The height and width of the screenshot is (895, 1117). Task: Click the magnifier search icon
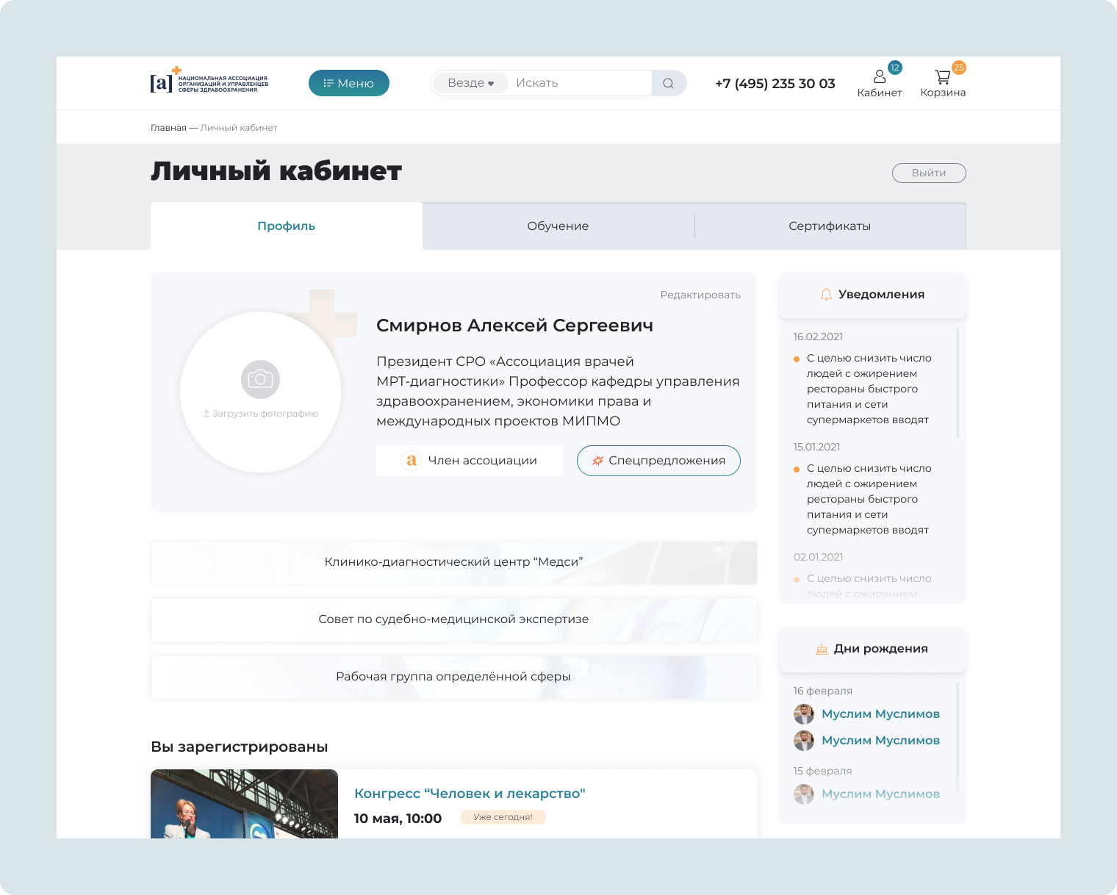click(668, 83)
